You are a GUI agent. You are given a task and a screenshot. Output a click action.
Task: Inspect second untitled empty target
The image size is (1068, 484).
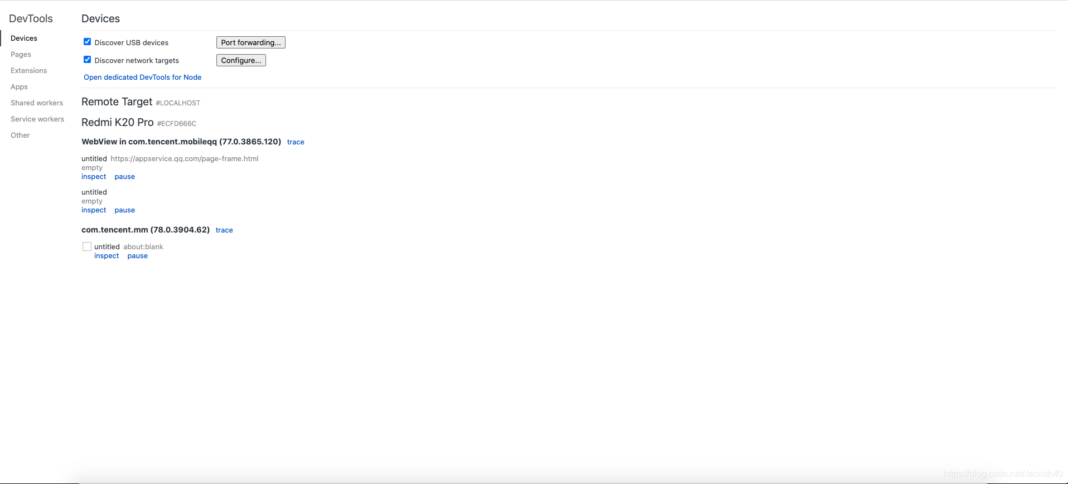(x=94, y=210)
